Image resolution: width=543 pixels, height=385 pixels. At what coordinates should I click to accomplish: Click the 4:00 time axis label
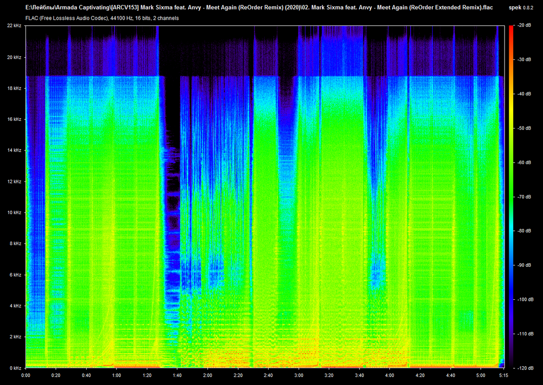click(389, 375)
